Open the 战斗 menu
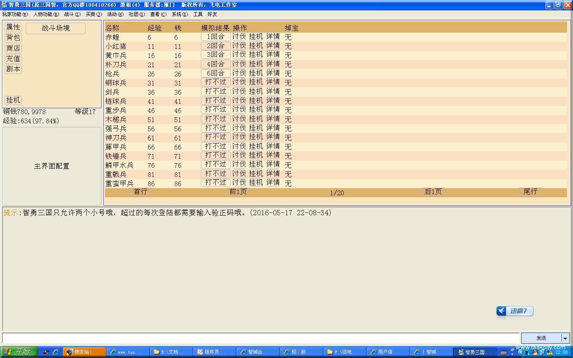This screenshot has width=573, height=358. (x=72, y=14)
